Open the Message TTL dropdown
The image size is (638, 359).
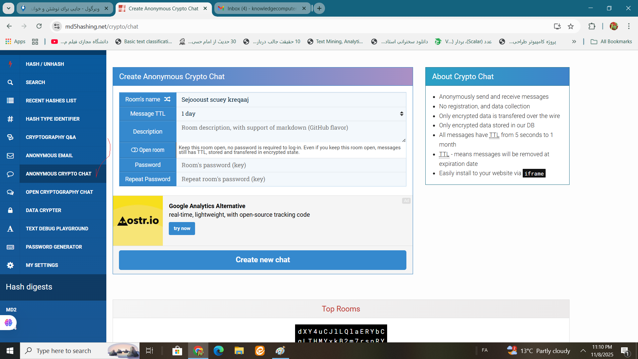[291, 114]
